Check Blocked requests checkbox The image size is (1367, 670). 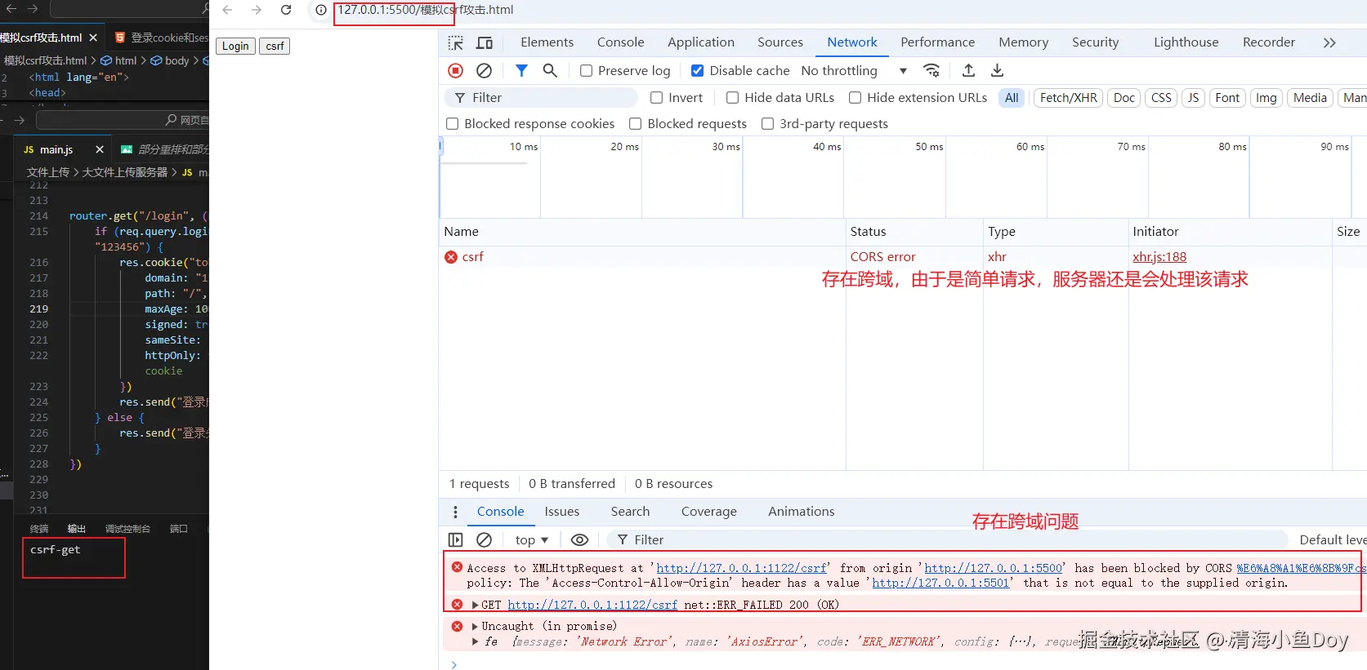click(635, 124)
